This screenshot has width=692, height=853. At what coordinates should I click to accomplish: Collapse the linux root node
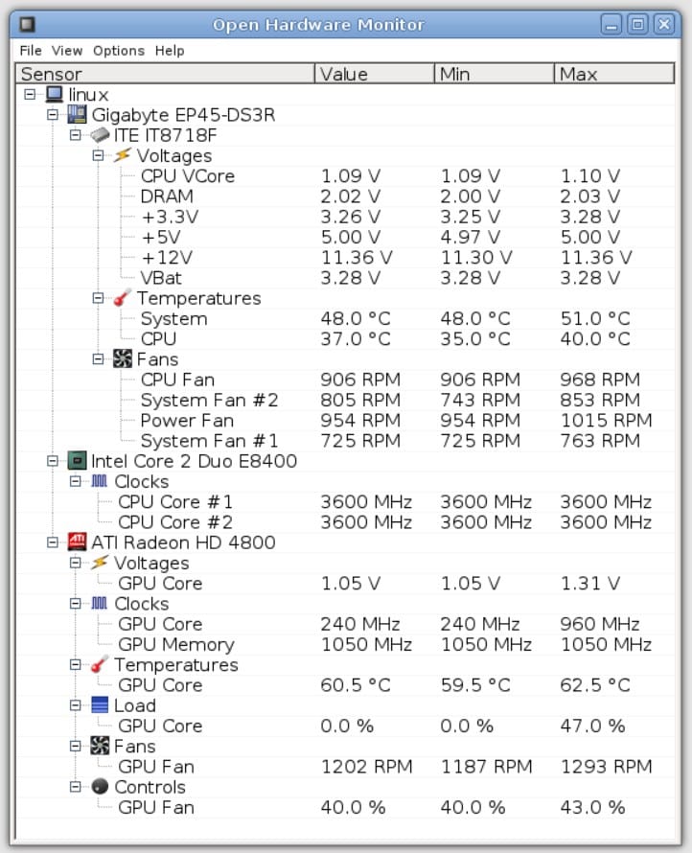(30, 95)
